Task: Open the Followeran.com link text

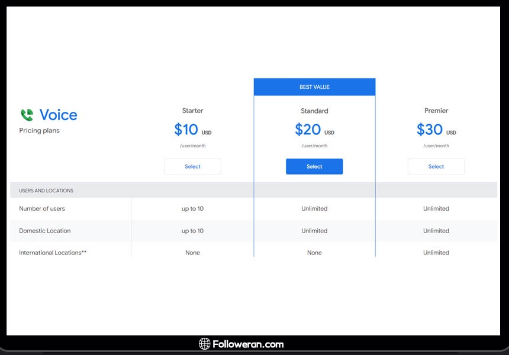Action: click(249, 344)
